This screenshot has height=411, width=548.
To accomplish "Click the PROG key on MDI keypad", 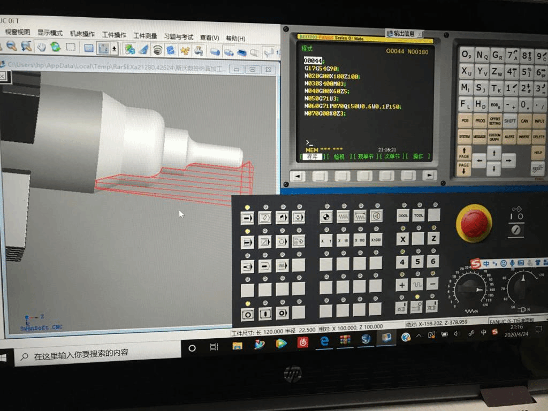I will (x=480, y=120).
